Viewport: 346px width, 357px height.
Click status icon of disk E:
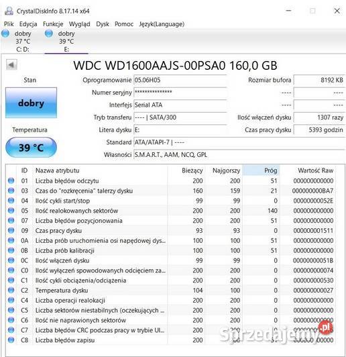[49, 34]
